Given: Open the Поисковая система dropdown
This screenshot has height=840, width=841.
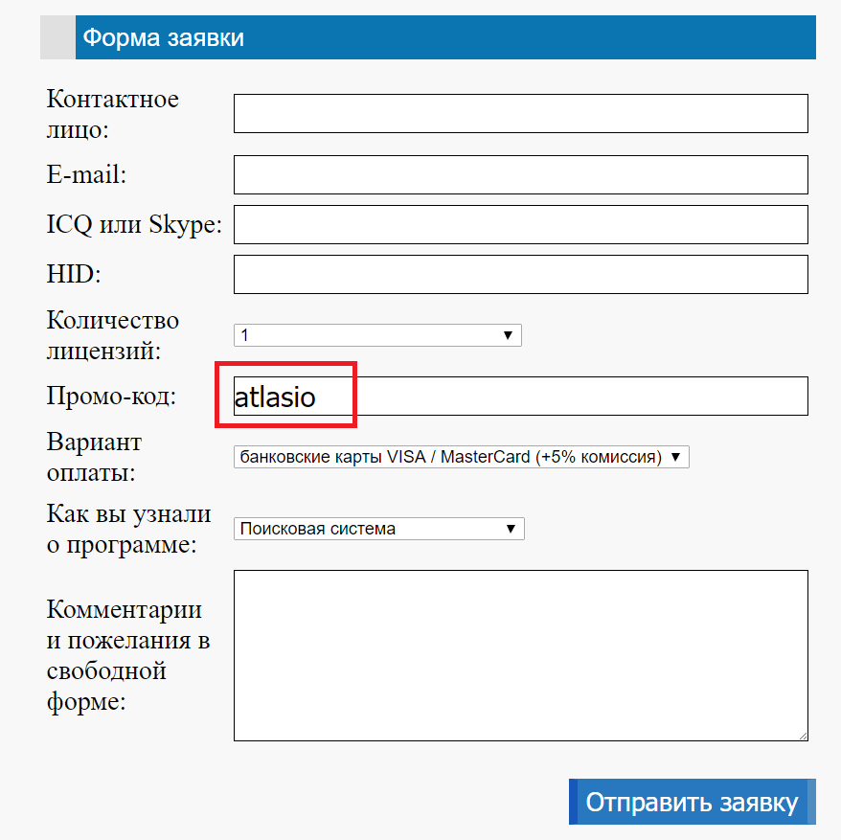Looking at the screenshot, I should click(x=378, y=528).
